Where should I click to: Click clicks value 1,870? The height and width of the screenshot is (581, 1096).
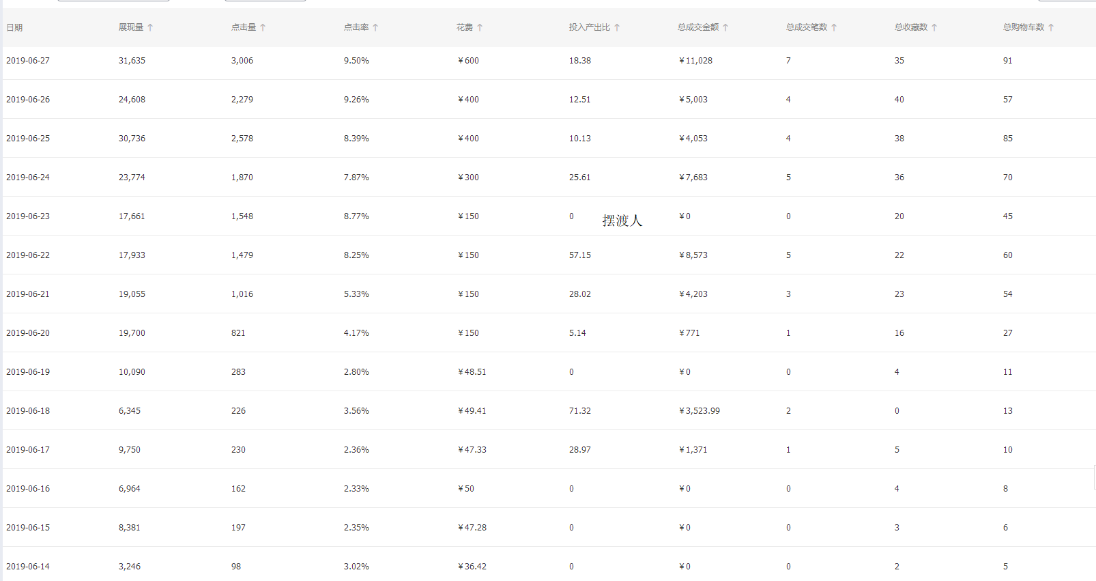pos(242,178)
